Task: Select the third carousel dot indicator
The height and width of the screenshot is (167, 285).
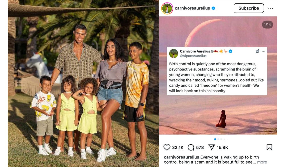Action: 221,139
